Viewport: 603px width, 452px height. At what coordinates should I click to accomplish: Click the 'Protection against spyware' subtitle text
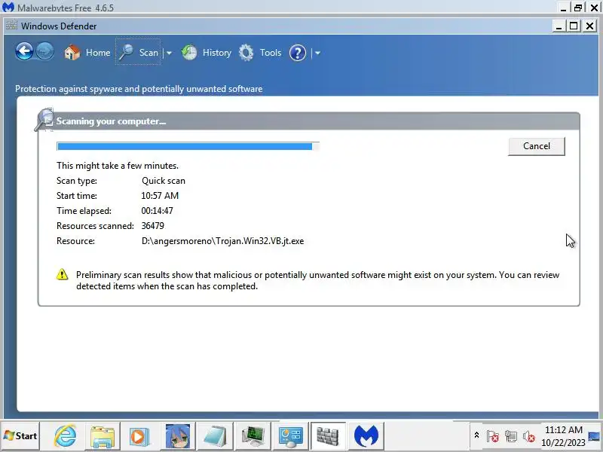(x=139, y=89)
